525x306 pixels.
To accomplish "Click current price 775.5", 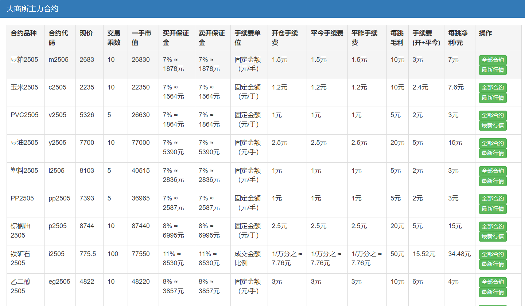I will tap(88, 254).
